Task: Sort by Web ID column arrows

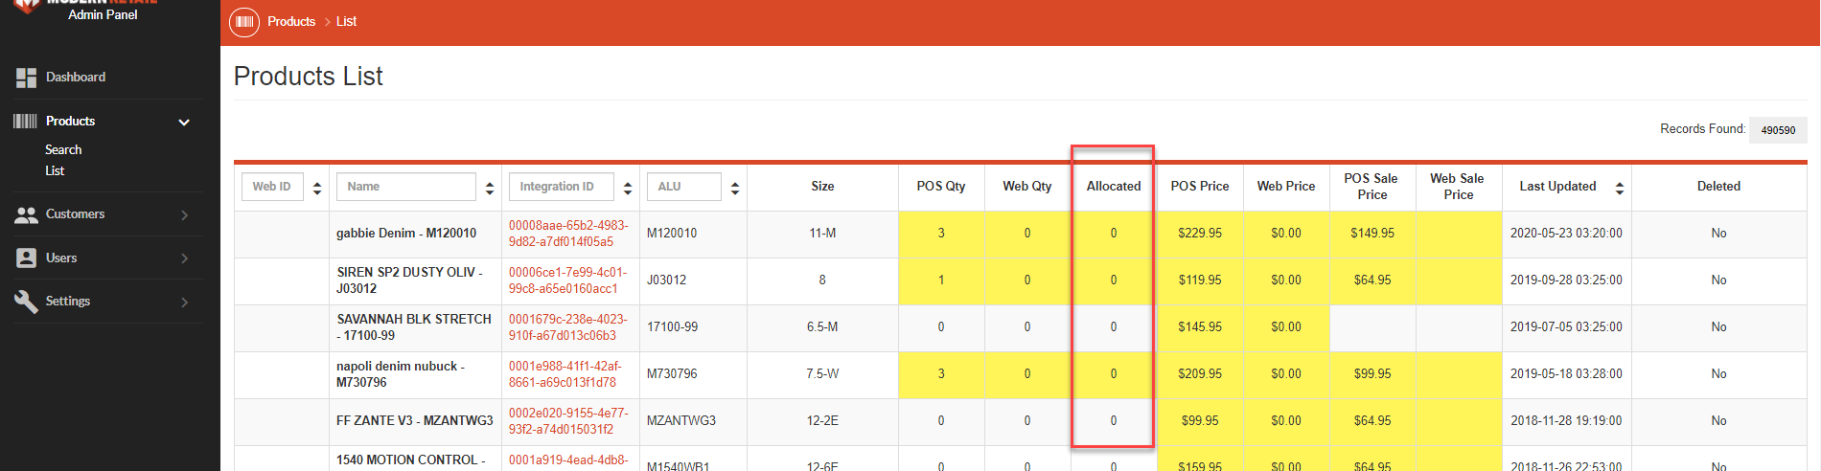Action: pyautogui.click(x=317, y=188)
